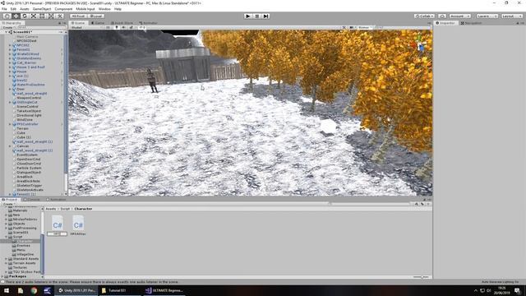Open the Layout dropdown
The width and height of the screenshot is (526, 296).
(x=511, y=16)
